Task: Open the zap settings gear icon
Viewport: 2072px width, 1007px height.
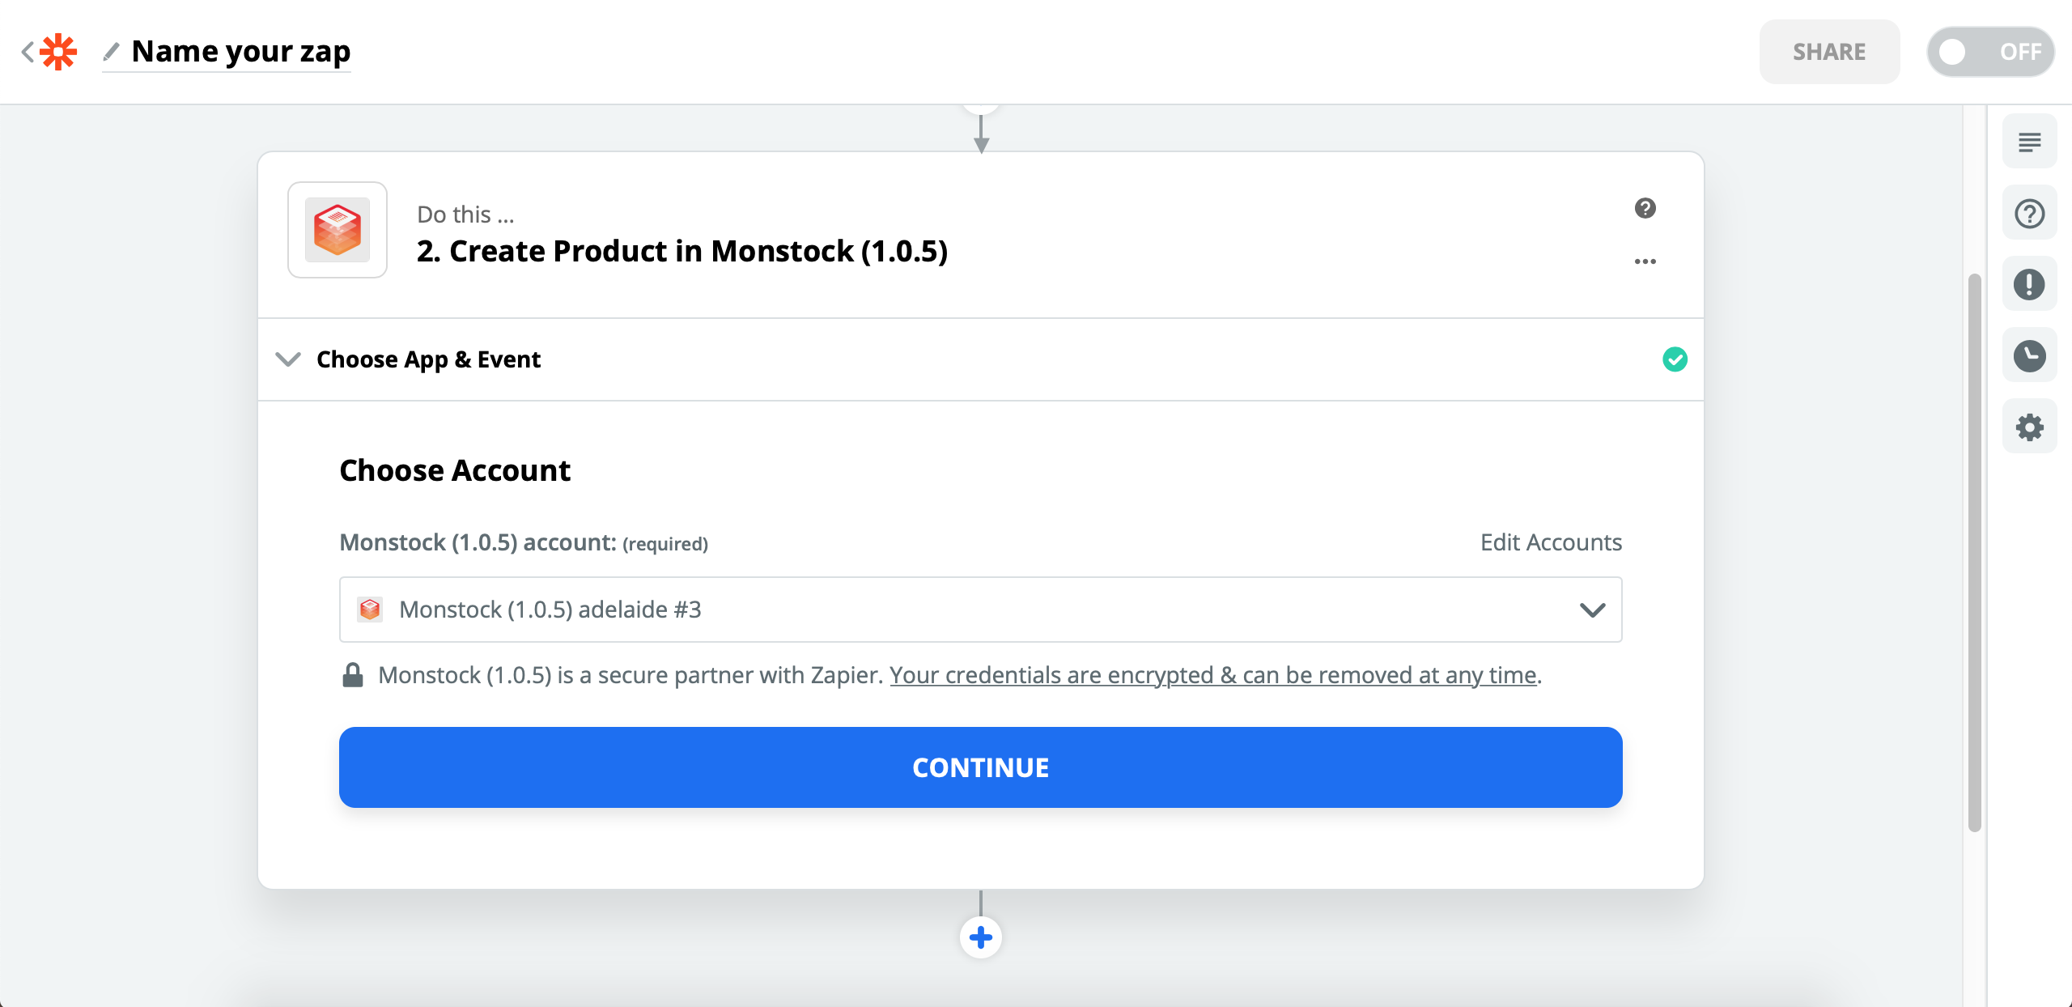Action: pos(2029,427)
